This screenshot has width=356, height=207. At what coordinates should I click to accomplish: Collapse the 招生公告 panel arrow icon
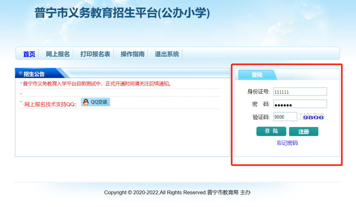click(20, 73)
